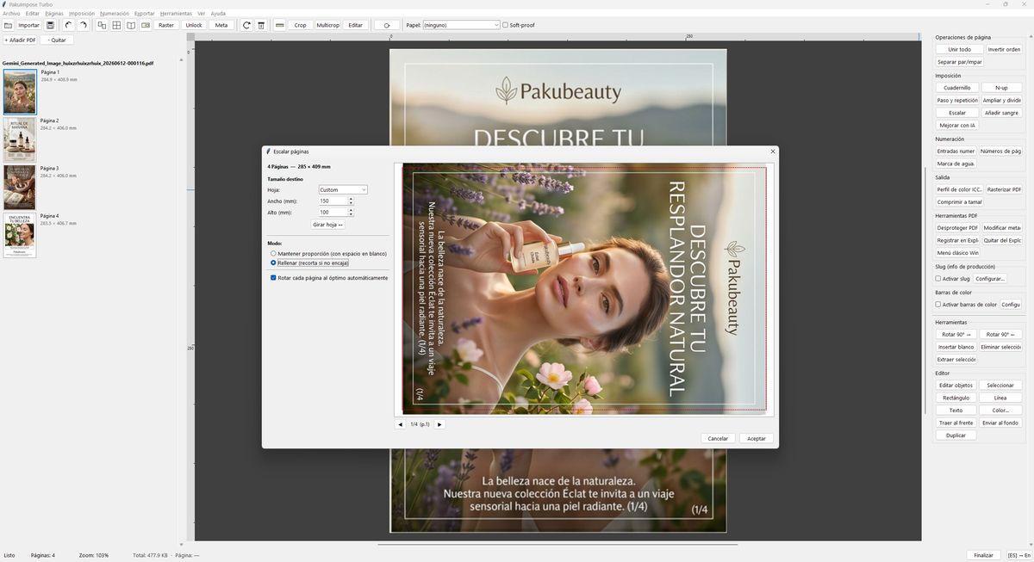Screen dimensions: 1034x562
Task: Click the Raster toolbar button
Action: tap(166, 25)
